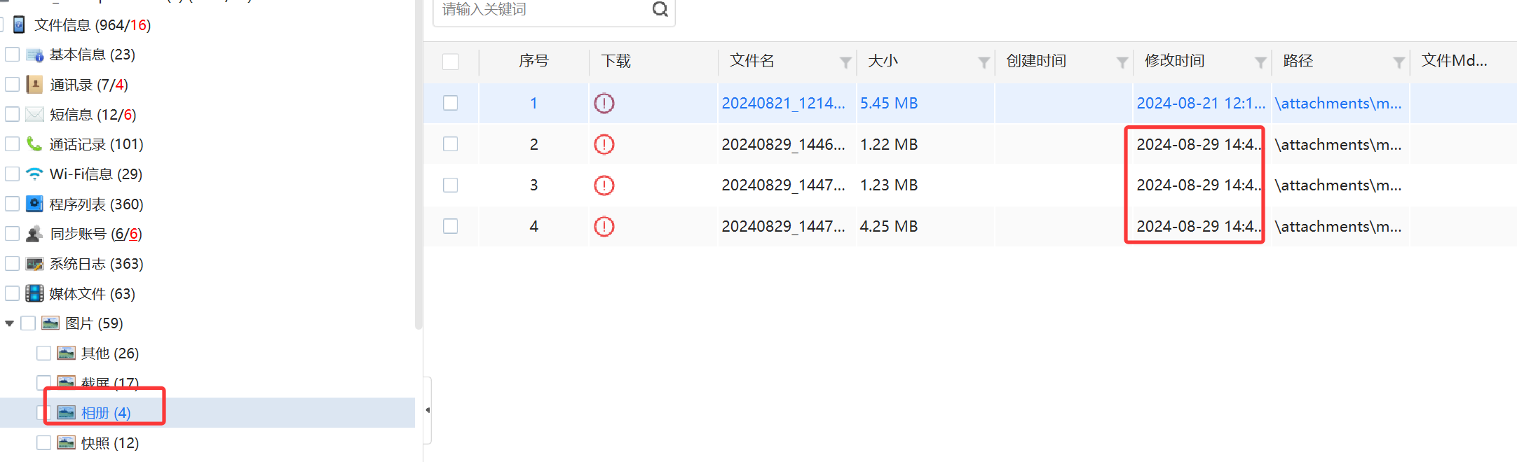Click the 短信息 envelope icon
The width and height of the screenshot is (1517, 462).
34,114
